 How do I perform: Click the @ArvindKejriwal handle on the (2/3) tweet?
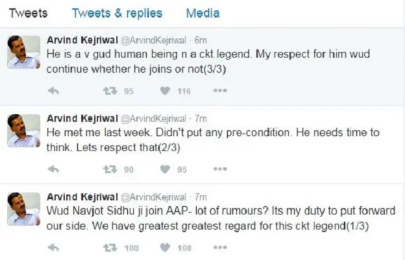click(x=153, y=118)
